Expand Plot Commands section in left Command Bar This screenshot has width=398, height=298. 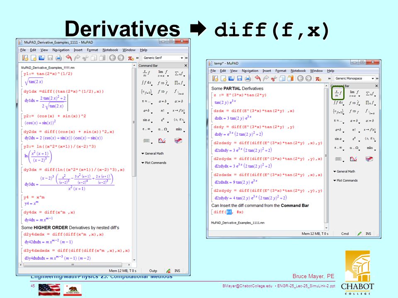154,163
